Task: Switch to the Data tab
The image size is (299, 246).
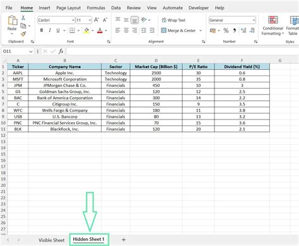Action: click(116, 8)
